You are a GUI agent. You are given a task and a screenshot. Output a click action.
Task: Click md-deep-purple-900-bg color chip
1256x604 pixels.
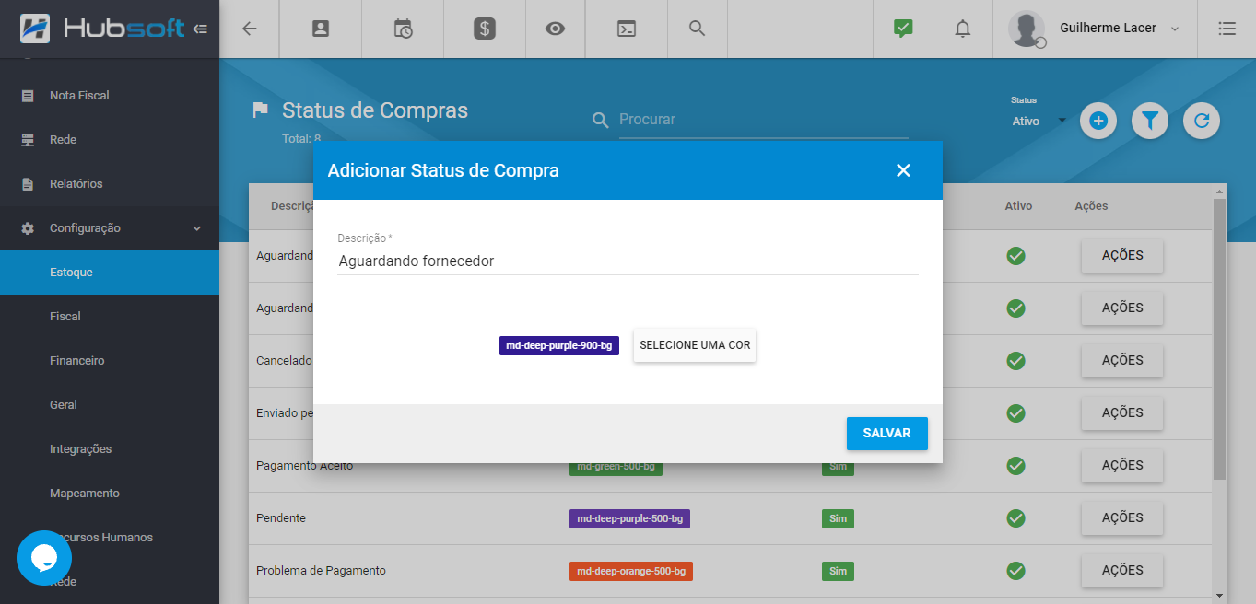click(x=559, y=345)
